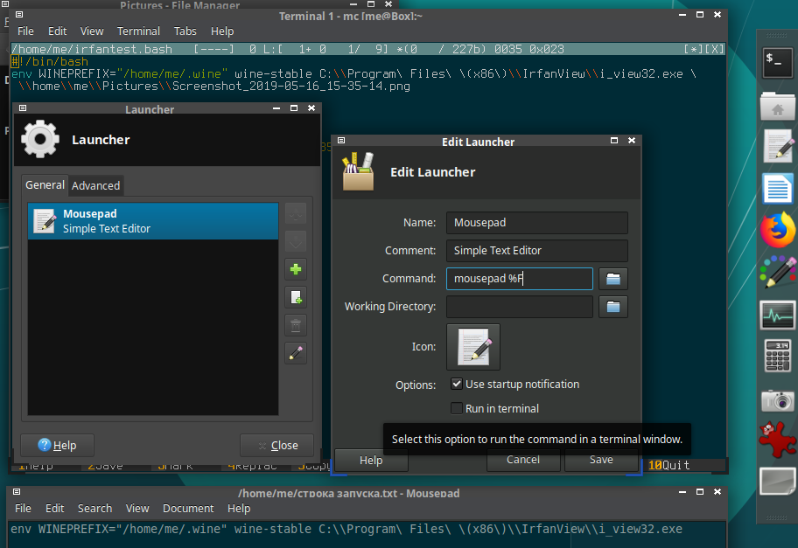Select the Mousepad entry in the Launcher list
The width and height of the screenshot is (798, 548).
[x=153, y=221]
